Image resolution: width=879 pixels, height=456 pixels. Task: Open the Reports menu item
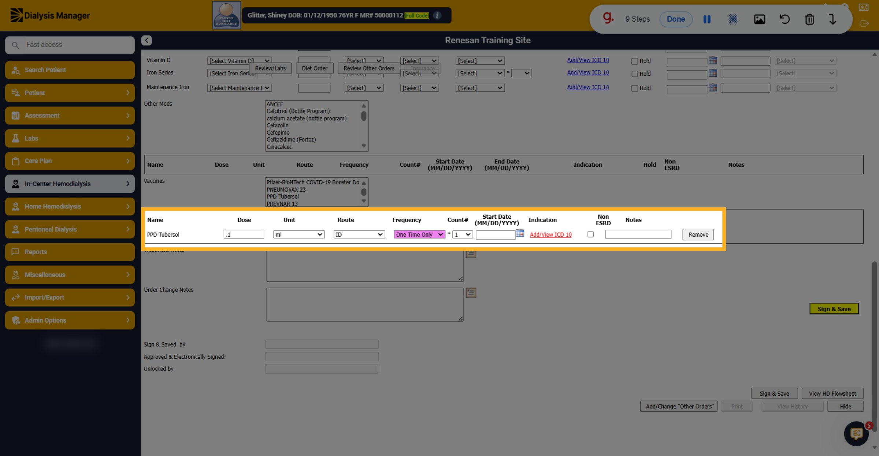click(x=70, y=252)
